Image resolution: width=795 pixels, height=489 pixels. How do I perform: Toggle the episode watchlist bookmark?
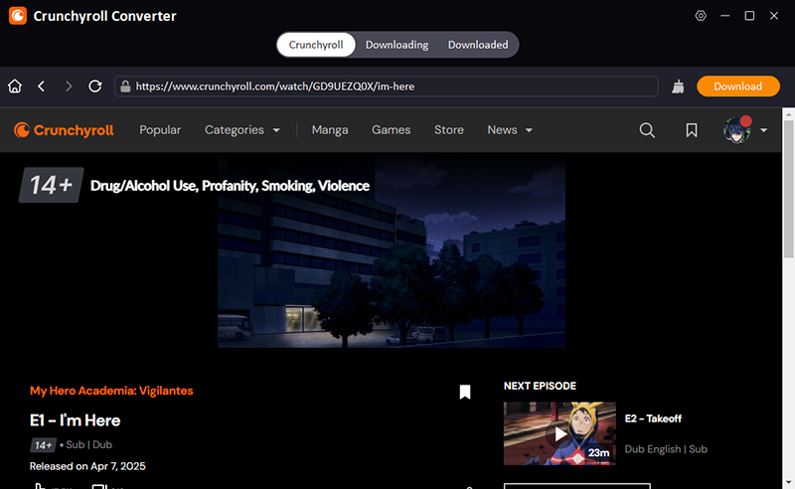465,392
